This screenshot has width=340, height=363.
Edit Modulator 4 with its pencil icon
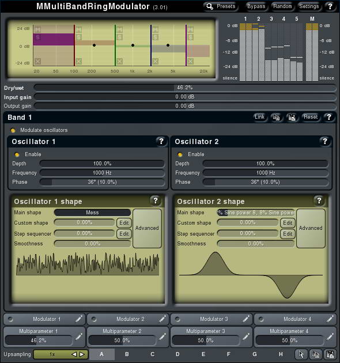(330, 319)
